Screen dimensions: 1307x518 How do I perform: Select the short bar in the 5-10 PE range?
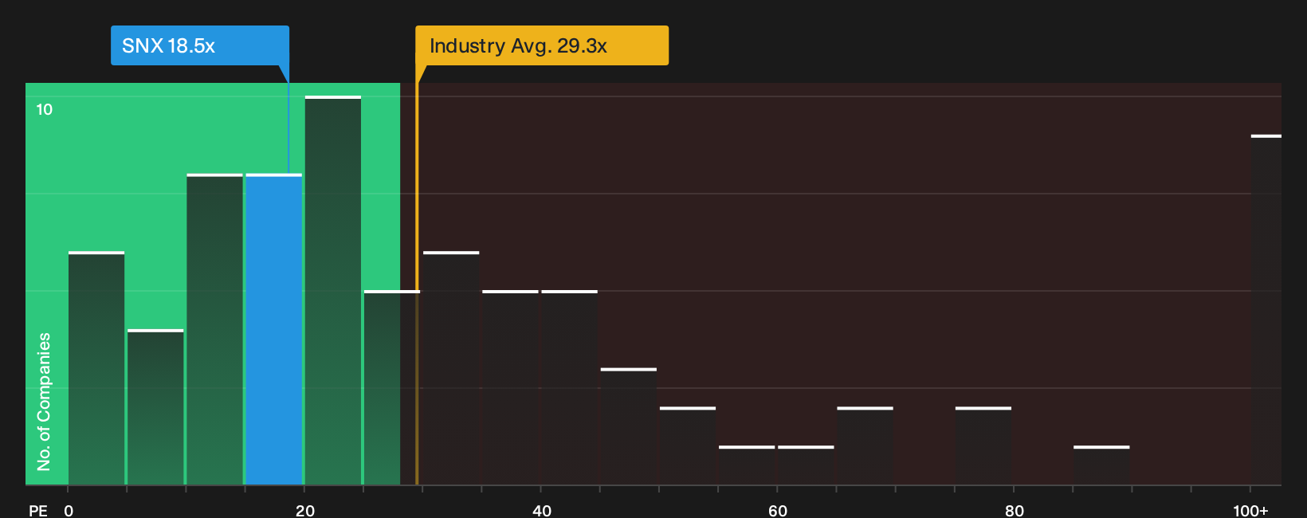click(x=155, y=407)
